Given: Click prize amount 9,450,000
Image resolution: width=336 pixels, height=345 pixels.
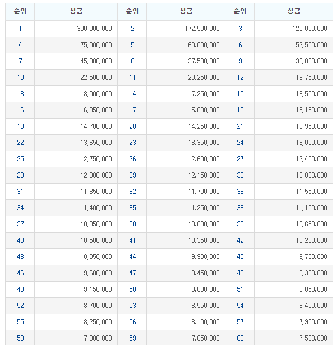Looking at the screenshot, I should pyautogui.click(x=205, y=273).
